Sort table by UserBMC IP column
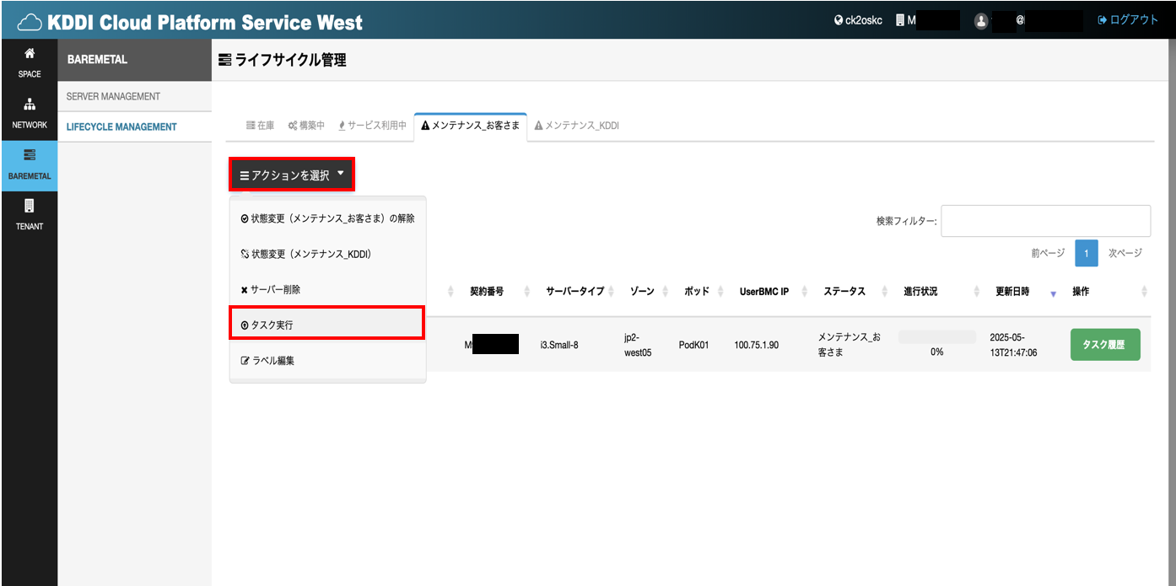Image resolution: width=1176 pixels, height=586 pixels. (x=764, y=292)
